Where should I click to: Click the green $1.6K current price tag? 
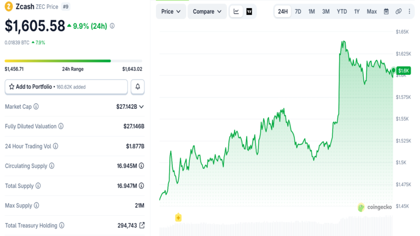click(404, 70)
